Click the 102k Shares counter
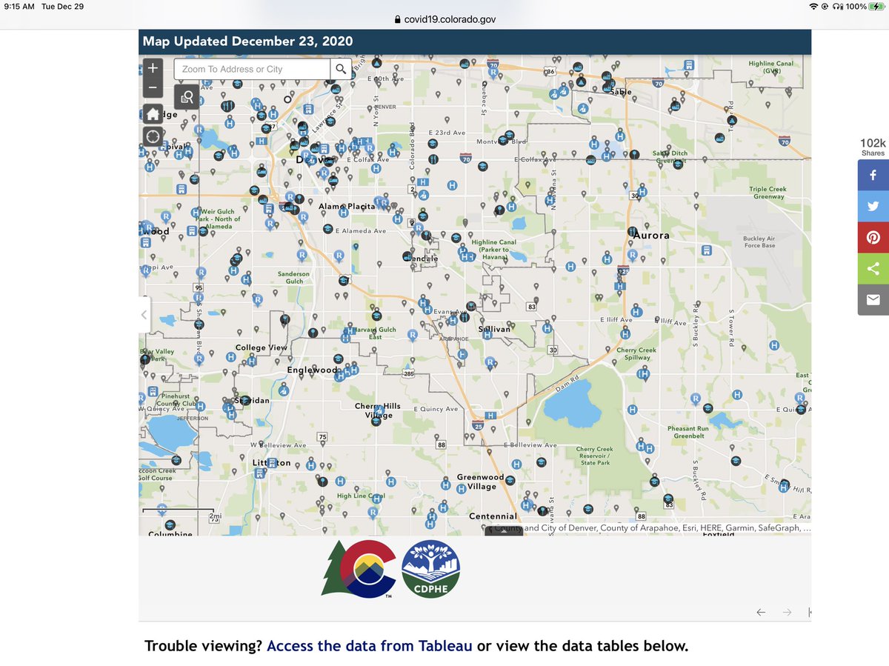 coord(873,147)
